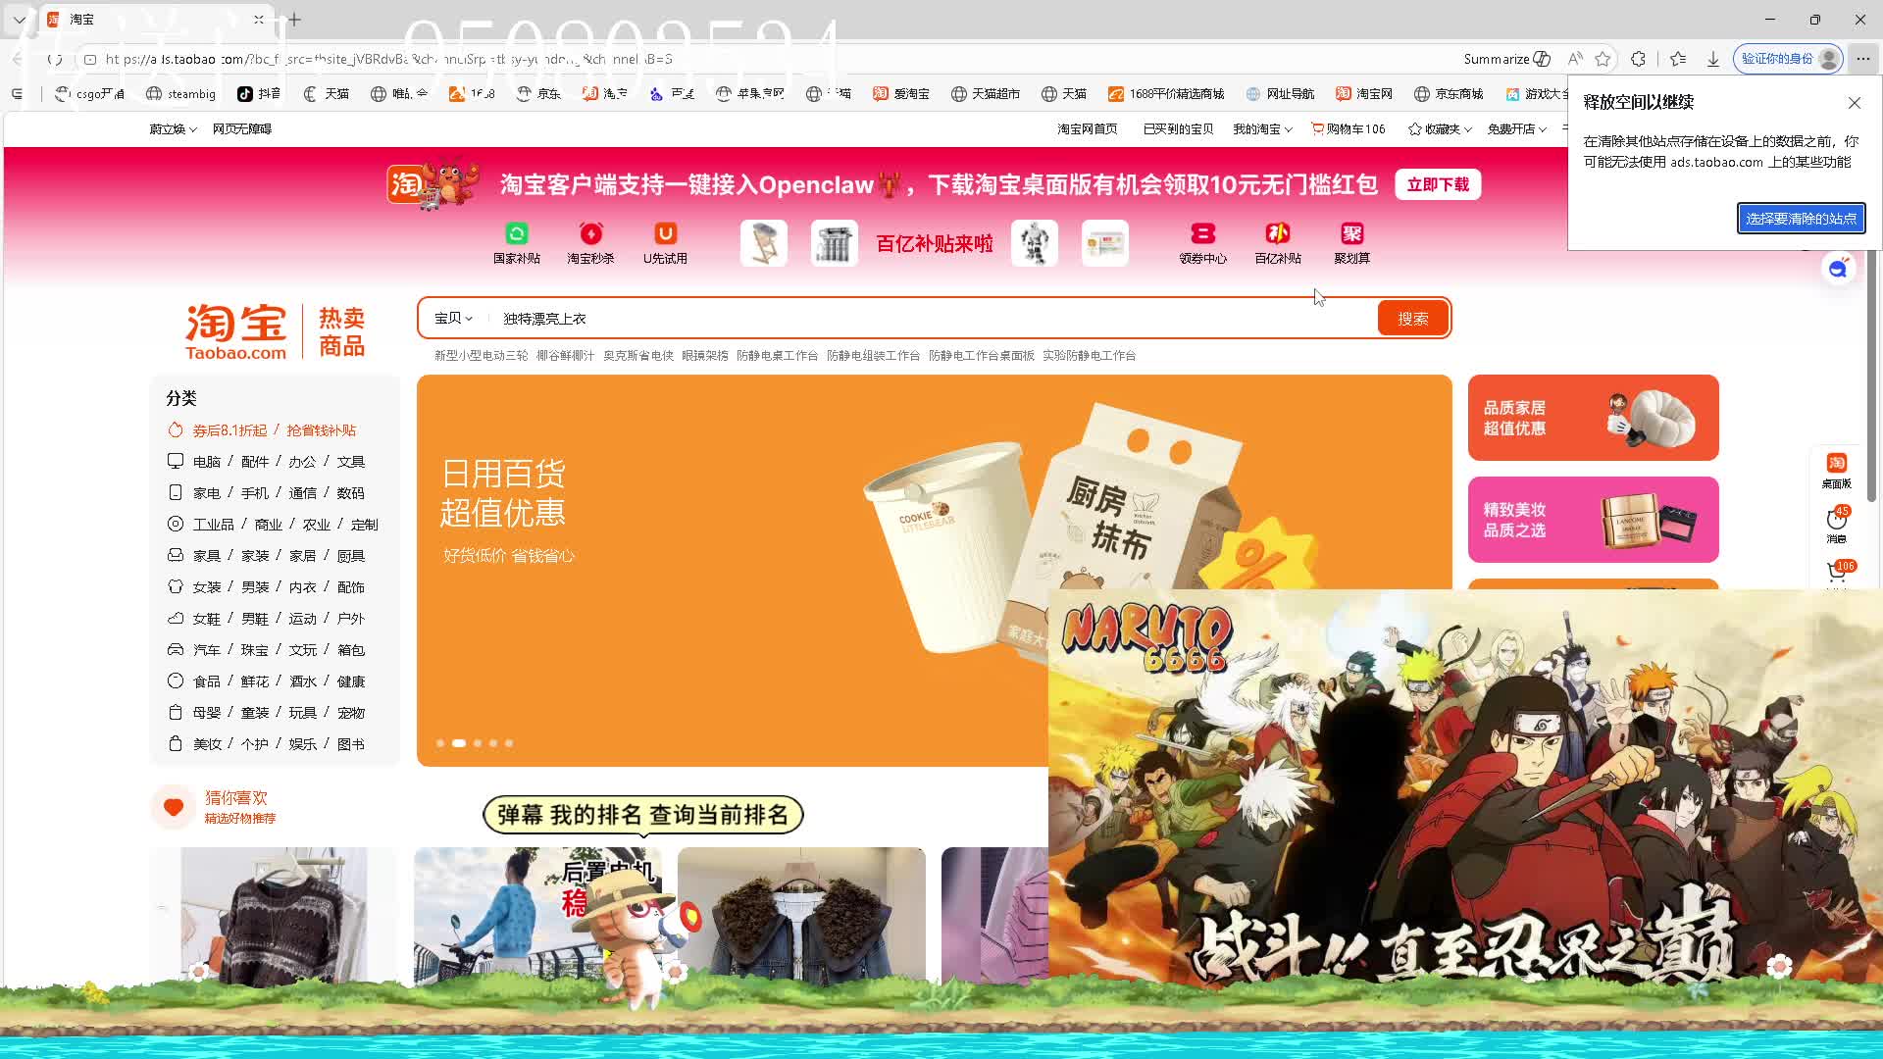1883x1059 pixels.
Task: Toggle favorite star for current page
Action: click(1603, 59)
